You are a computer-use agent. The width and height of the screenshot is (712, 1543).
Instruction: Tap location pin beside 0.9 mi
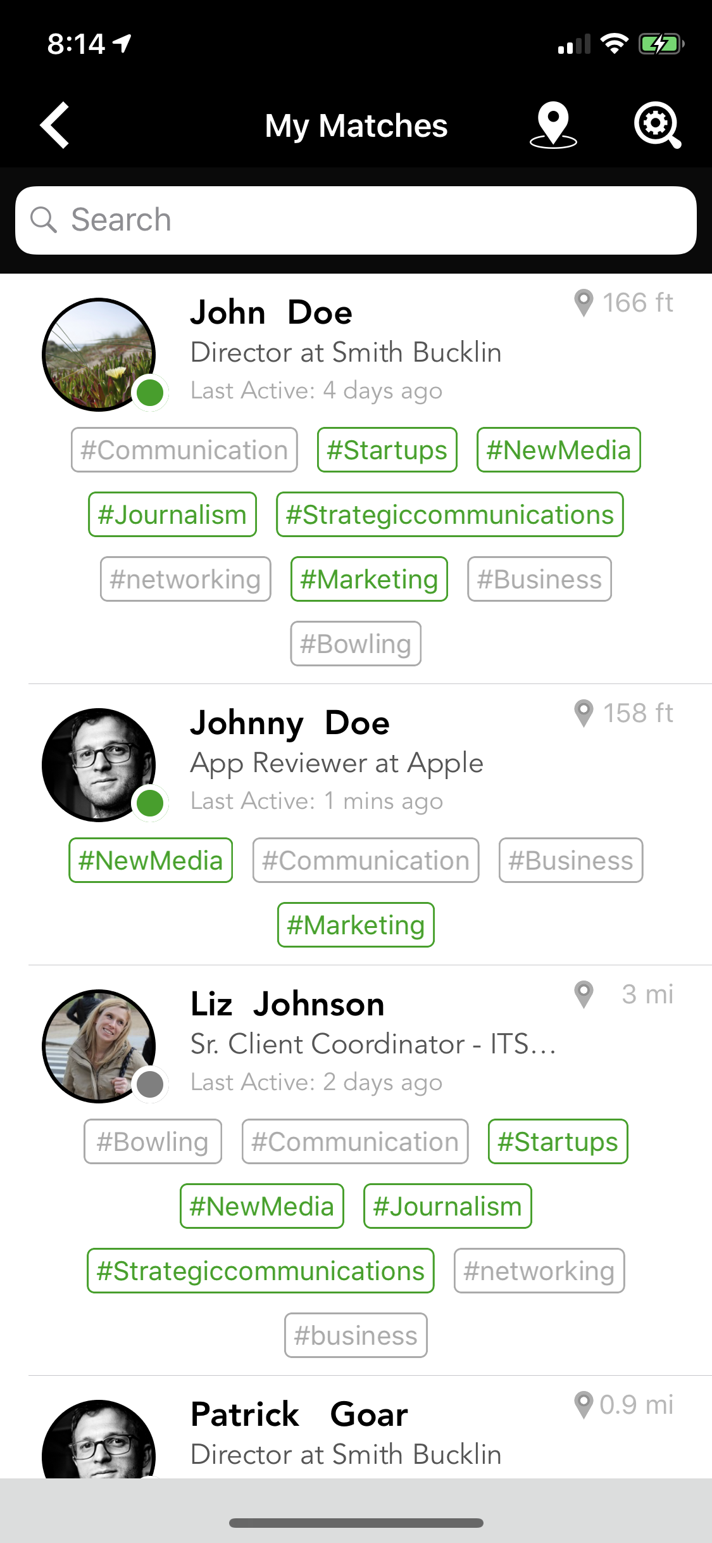(584, 1405)
